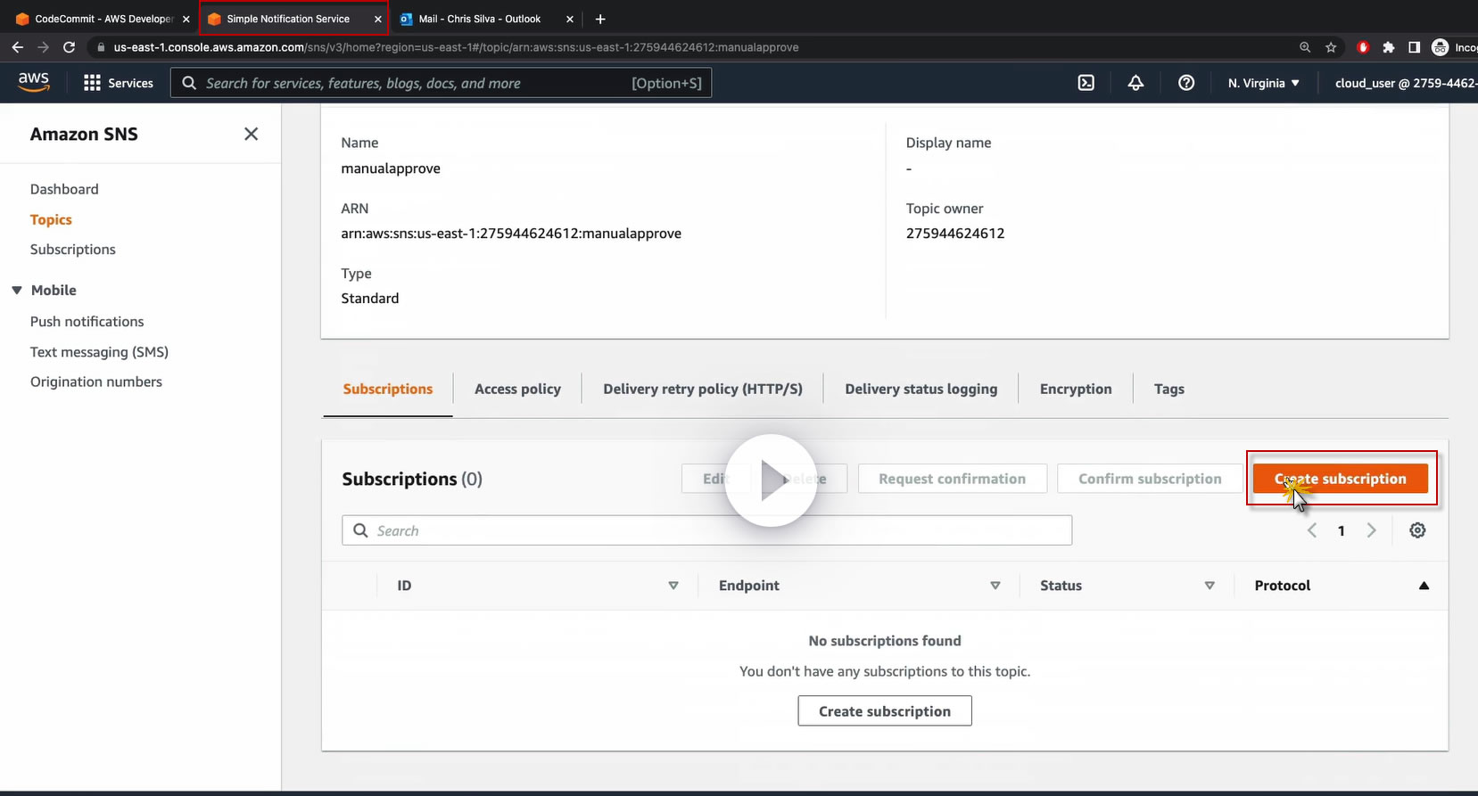
Task: Go forward in the browser
Action: click(x=43, y=47)
